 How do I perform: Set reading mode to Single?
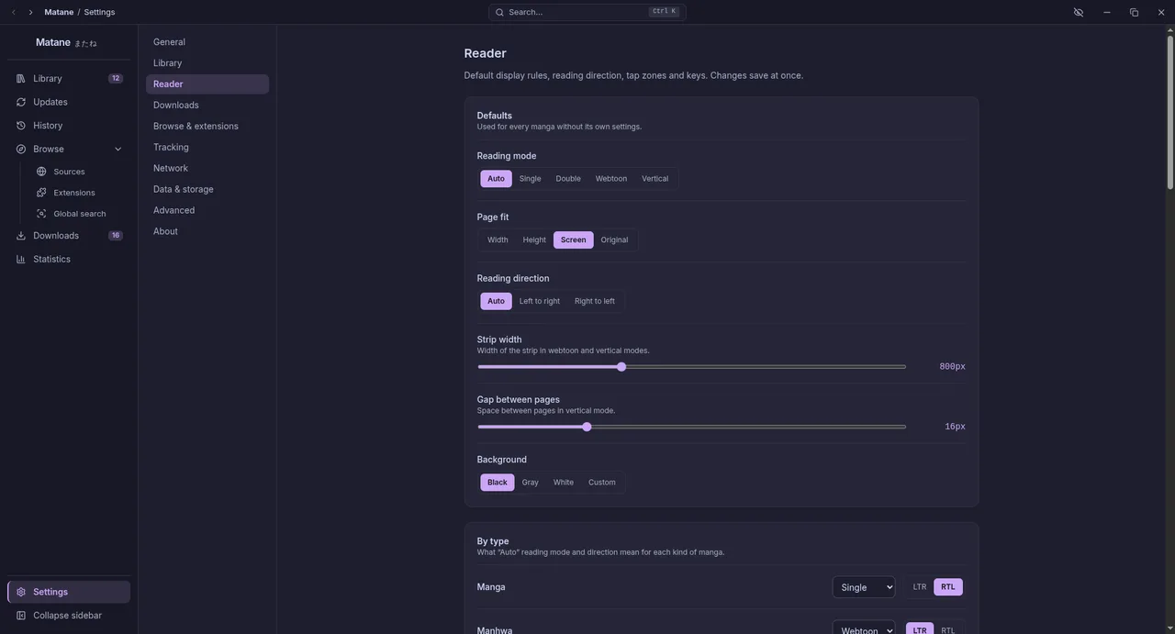pos(530,179)
